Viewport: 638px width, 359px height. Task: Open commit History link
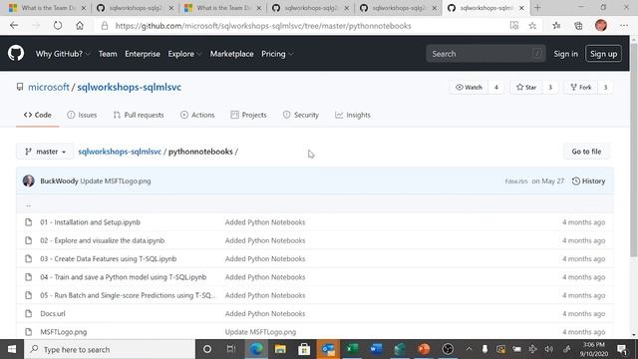(x=588, y=180)
